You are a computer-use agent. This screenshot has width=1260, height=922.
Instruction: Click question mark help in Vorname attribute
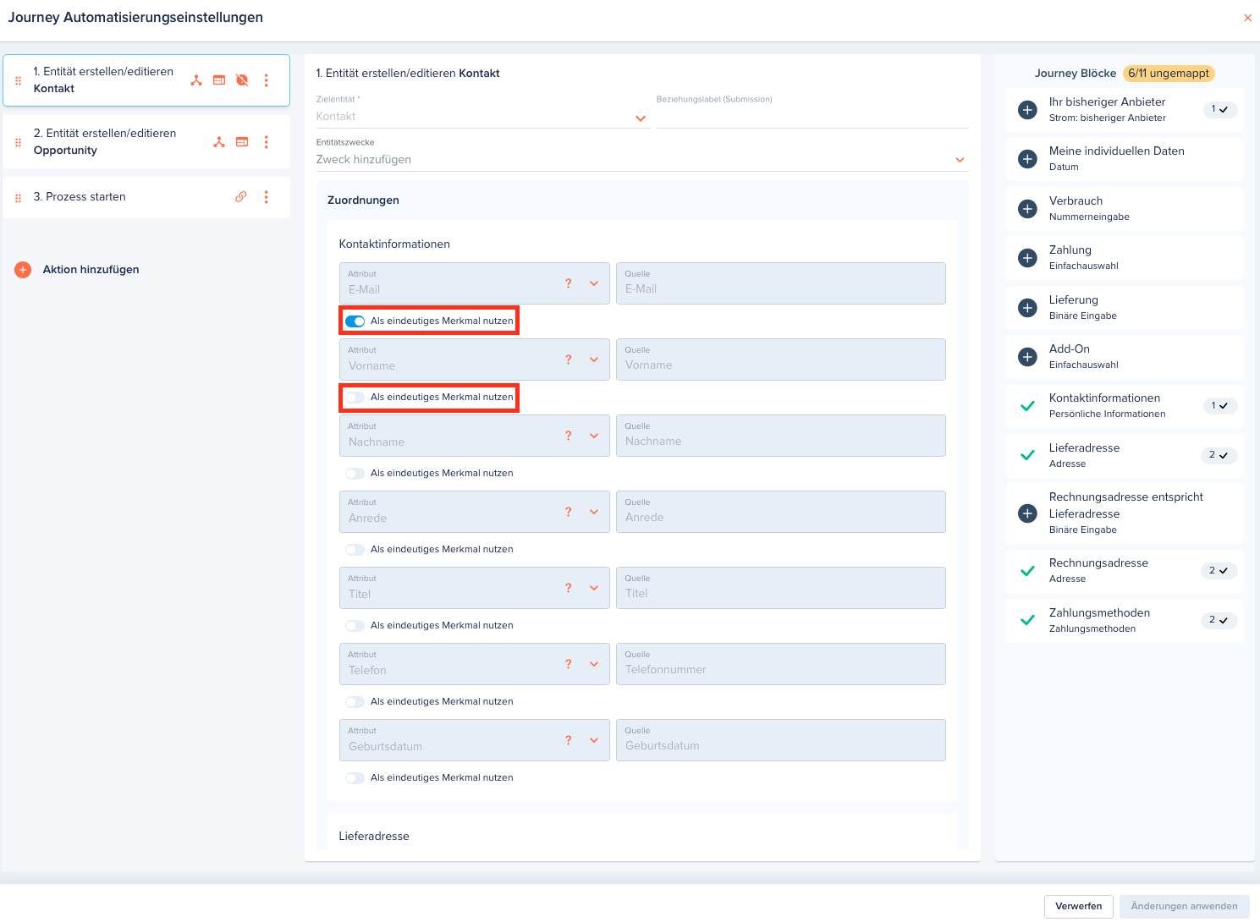click(x=569, y=359)
